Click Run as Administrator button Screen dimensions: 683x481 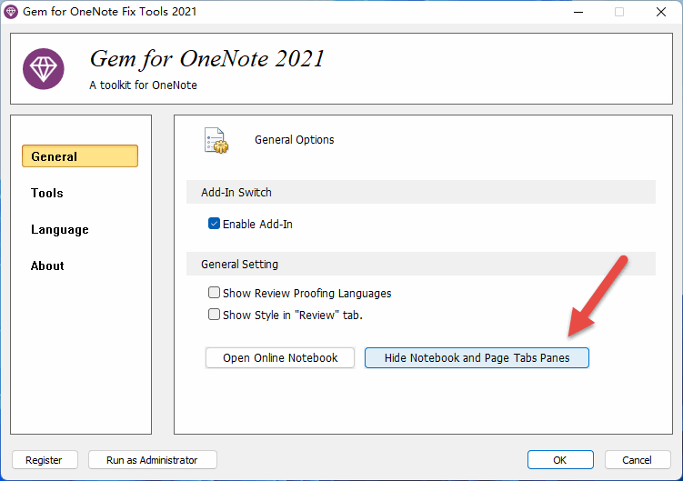click(x=153, y=460)
